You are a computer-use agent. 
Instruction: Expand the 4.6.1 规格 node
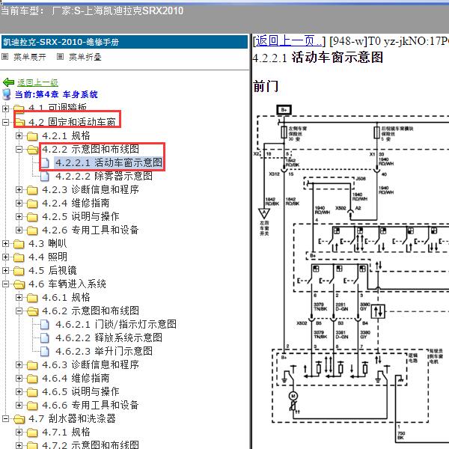[19, 297]
